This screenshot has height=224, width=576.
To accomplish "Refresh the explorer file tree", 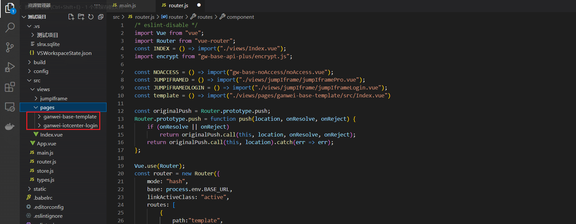I will [91, 17].
